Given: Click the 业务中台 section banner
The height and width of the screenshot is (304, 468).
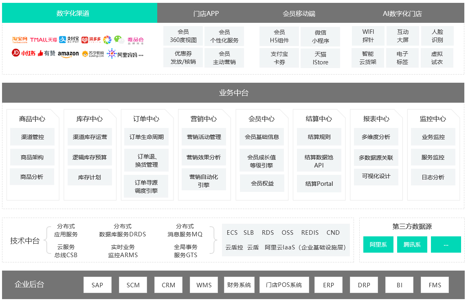Looking at the screenshot, I should pos(233,93).
